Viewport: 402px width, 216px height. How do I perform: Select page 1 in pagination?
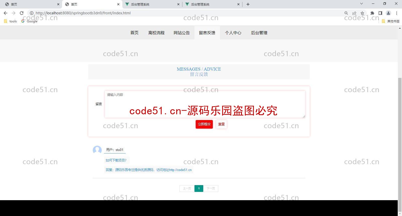199,188
